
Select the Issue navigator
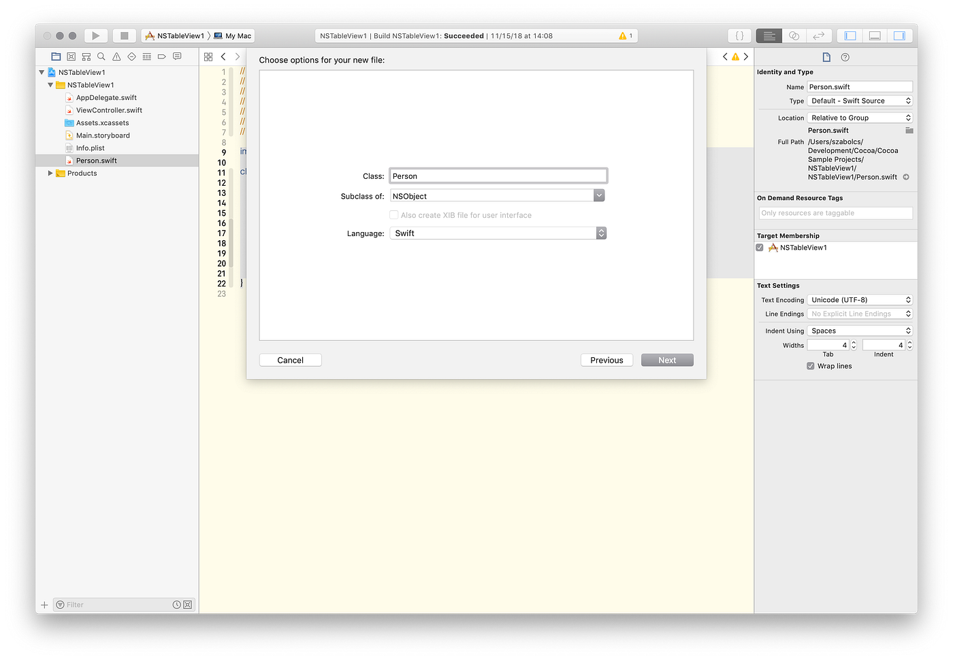(116, 56)
